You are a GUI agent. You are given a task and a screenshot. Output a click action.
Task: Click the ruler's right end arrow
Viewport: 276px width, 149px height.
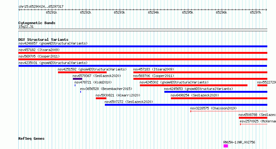[x=266, y=10]
